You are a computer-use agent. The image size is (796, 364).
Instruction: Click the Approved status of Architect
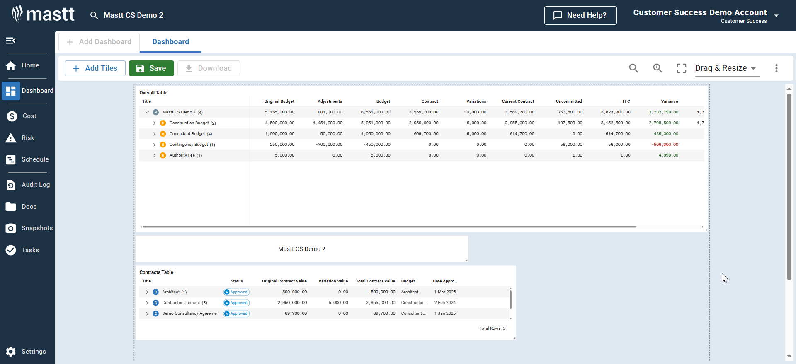pos(236,292)
